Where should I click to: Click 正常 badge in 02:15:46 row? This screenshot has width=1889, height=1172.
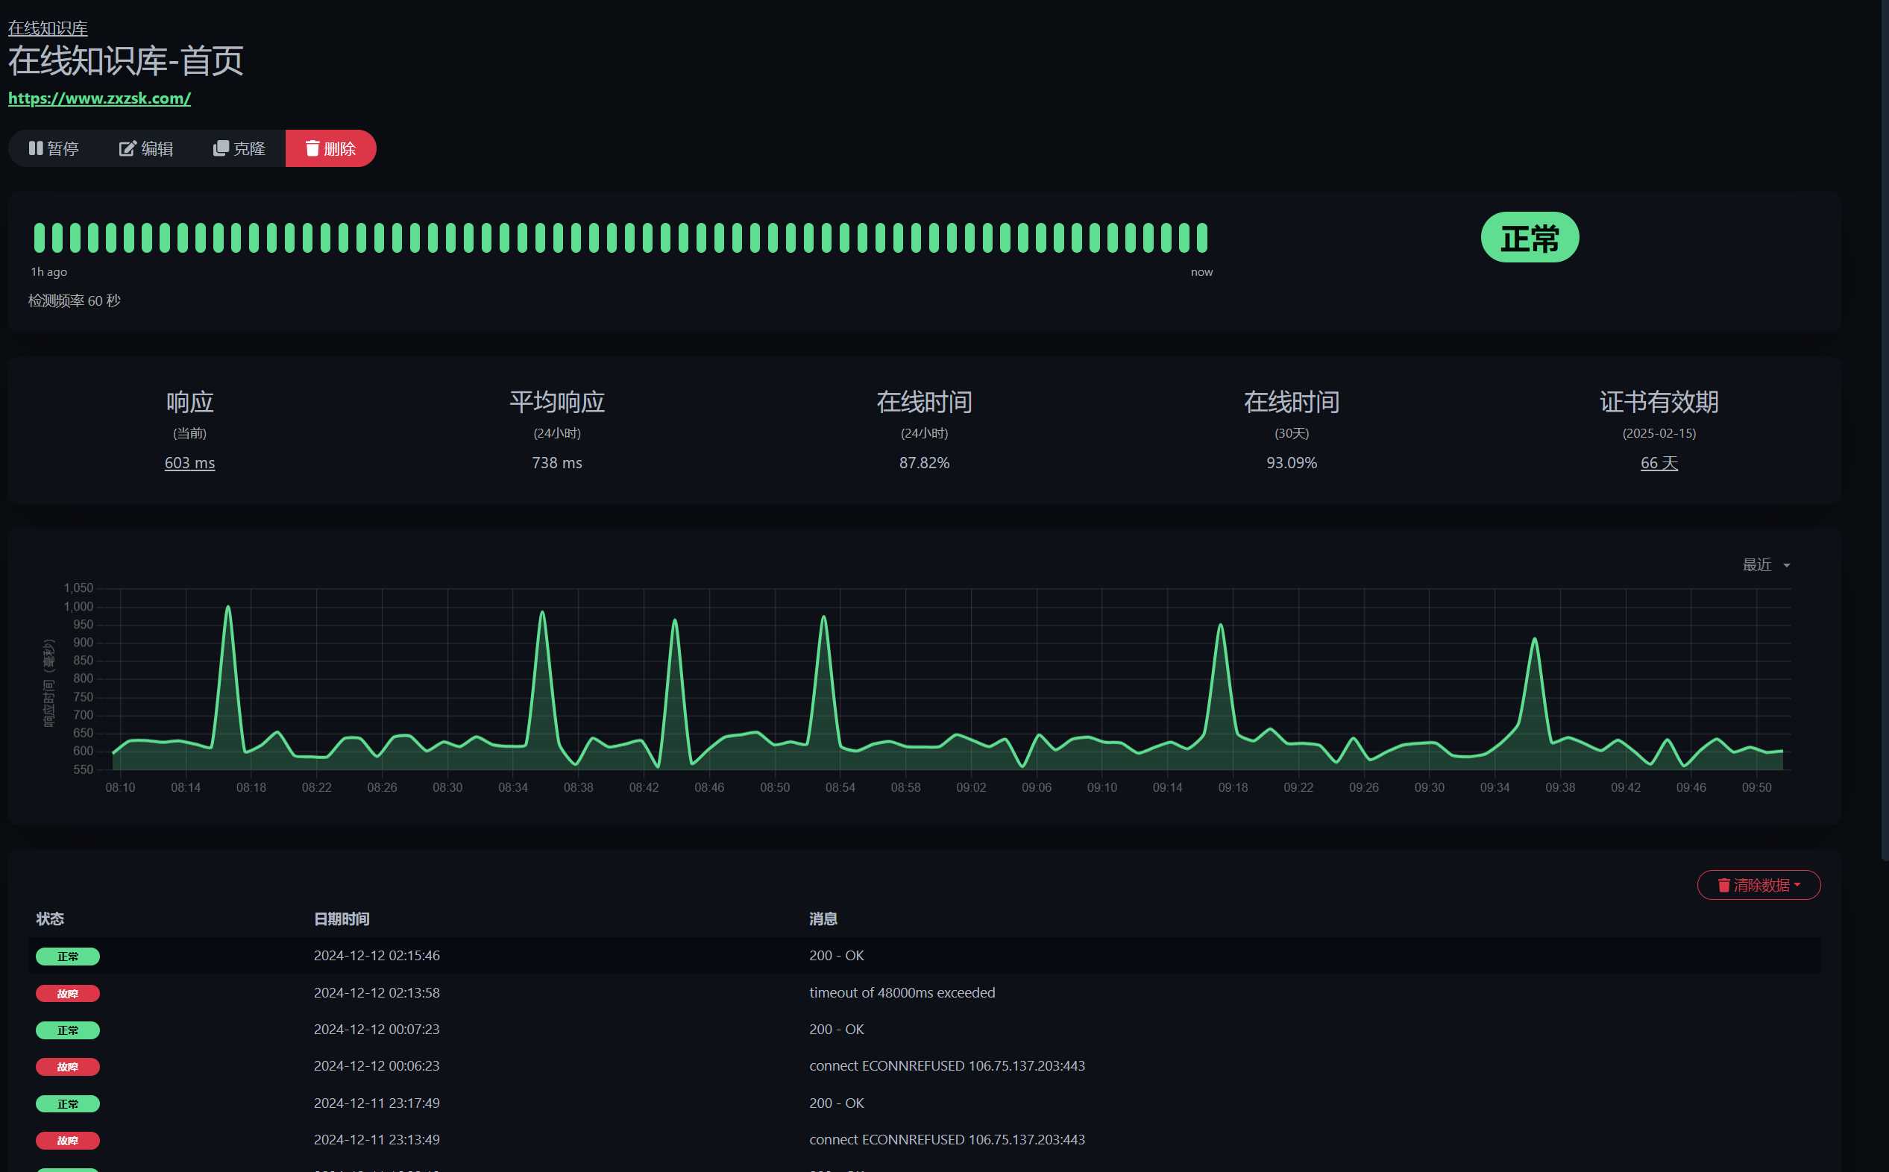[x=67, y=957]
